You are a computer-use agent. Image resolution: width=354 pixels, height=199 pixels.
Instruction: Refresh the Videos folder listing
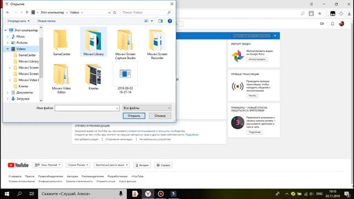pyautogui.click(x=114, y=12)
